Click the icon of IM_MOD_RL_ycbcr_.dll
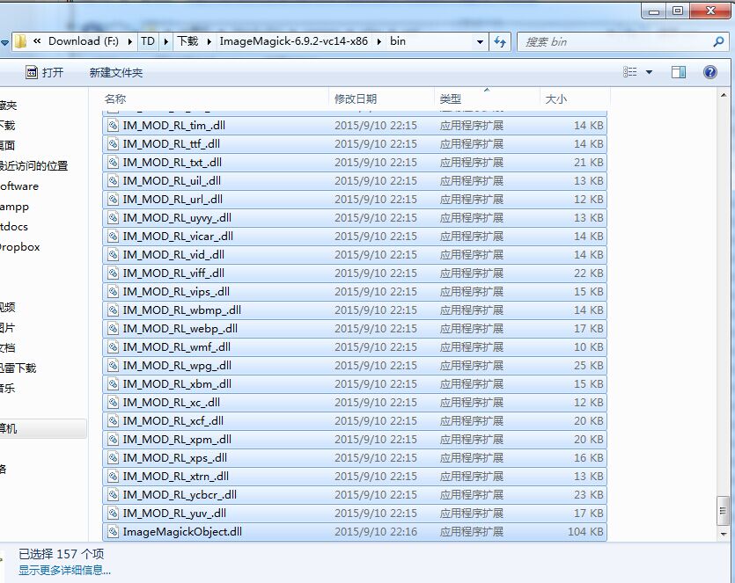 coord(113,495)
